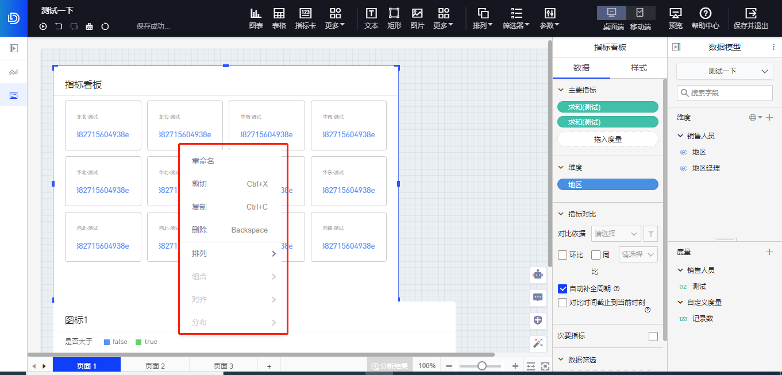Add a new page with the plus tab
The width and height of the screenshot is (782, 375).
click(268, 366)
